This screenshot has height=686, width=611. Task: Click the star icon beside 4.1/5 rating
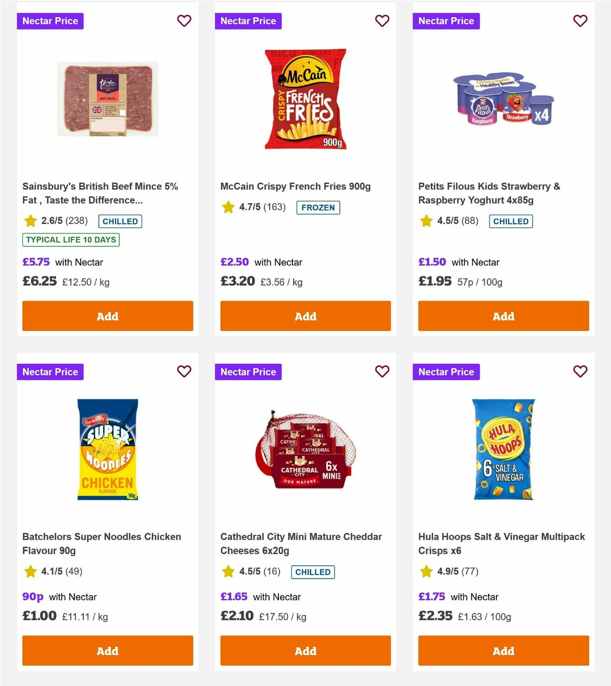coord(30,571)
